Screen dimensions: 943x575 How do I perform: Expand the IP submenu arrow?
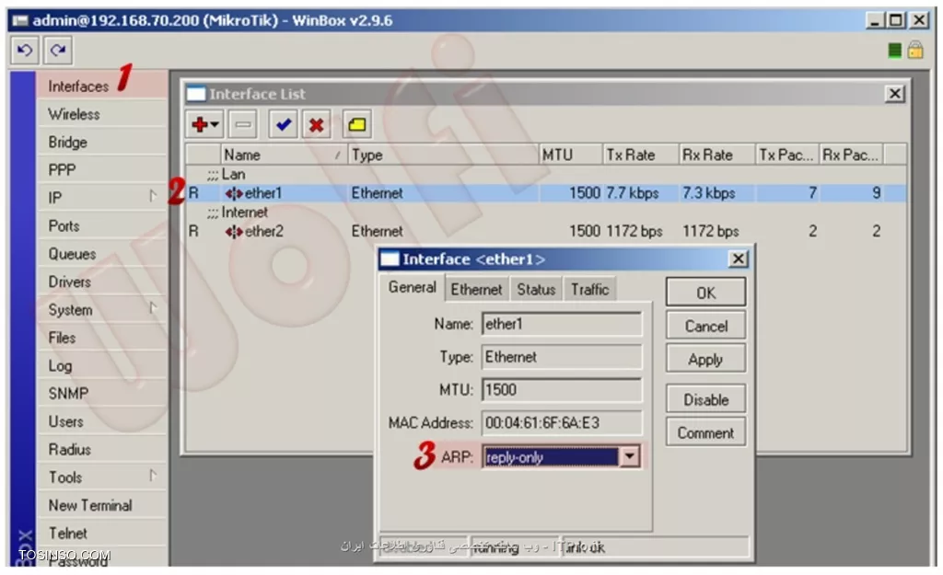pos(153,196)
